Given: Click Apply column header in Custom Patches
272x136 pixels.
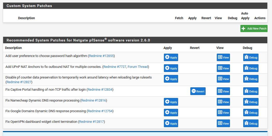Looking at the screenshot, I should (192, 18).
